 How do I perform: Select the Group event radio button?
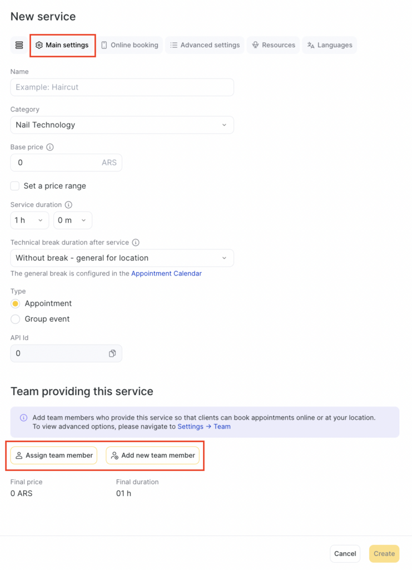pyautogui.click(x=16, y=319)
